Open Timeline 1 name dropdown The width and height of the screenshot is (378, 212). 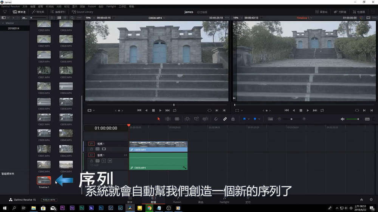click(x=304, y=18)
